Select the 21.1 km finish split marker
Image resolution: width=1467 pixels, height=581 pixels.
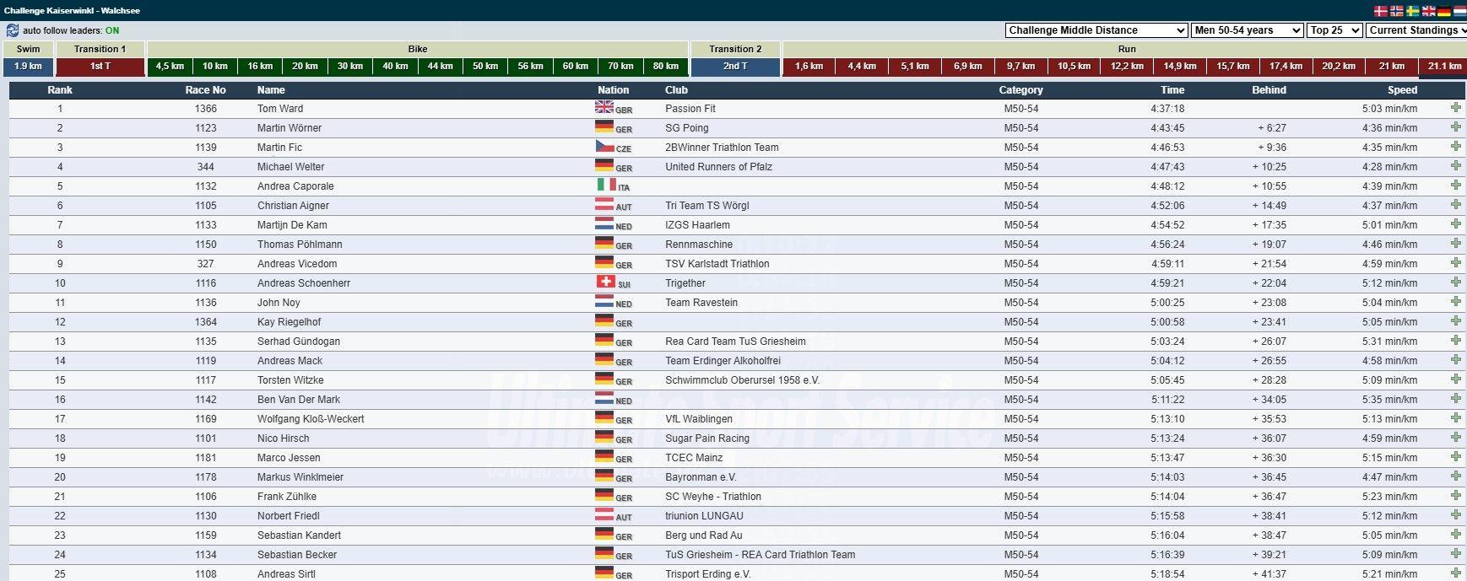[x=1444, y=67]
